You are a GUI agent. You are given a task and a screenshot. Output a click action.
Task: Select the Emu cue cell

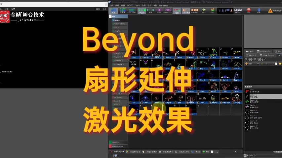point(134,53)
